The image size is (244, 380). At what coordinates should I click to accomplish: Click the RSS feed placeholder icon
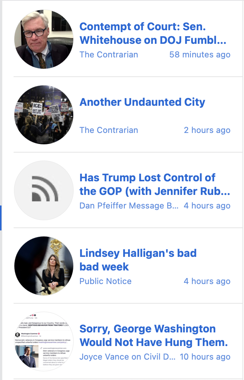tap(44, 190)
